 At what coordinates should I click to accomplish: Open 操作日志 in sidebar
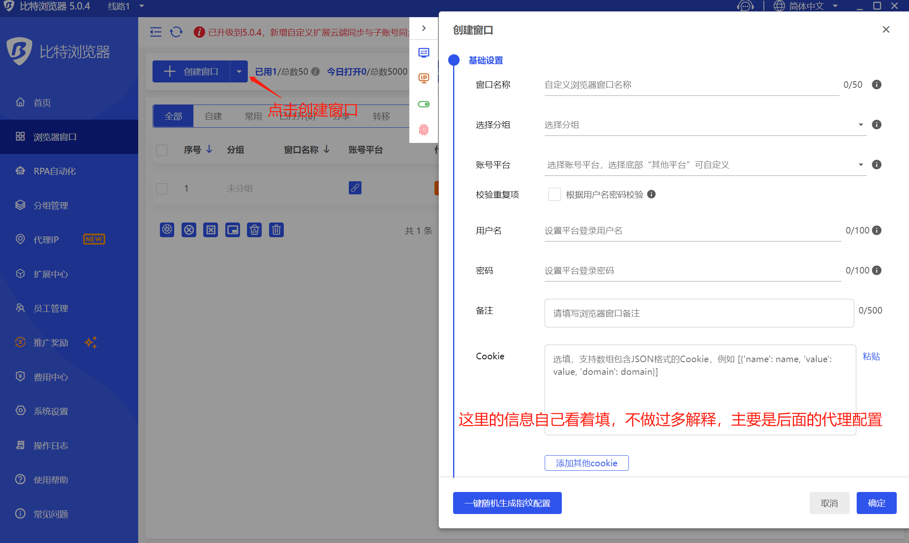click(69, 445)
